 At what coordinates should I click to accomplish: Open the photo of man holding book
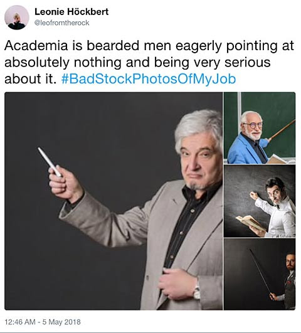(260, 201)
